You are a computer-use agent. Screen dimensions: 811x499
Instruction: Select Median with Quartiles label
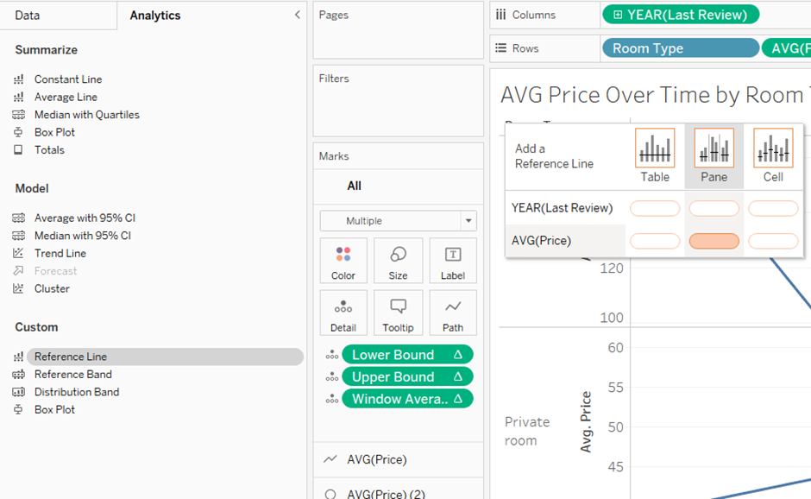click(x=87, y=115)
